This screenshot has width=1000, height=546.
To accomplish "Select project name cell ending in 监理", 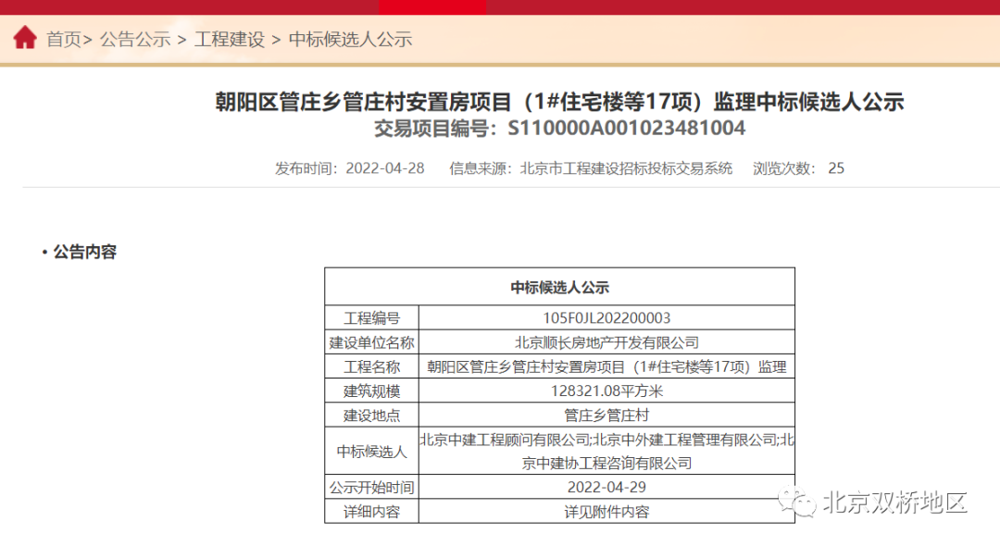I will pyautogui.click(x=606, y=366).
